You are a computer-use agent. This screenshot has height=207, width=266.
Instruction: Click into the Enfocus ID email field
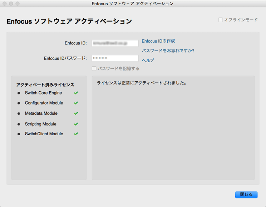click(115, 43)
